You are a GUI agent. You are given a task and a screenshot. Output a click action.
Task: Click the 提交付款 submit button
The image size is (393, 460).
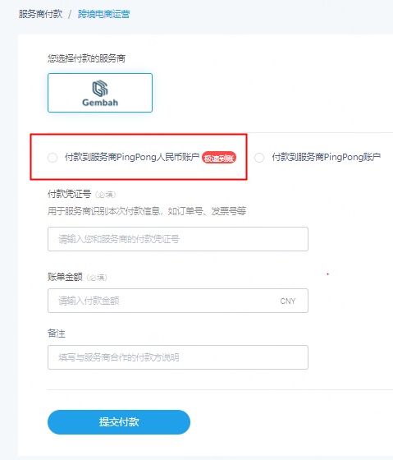119,422
